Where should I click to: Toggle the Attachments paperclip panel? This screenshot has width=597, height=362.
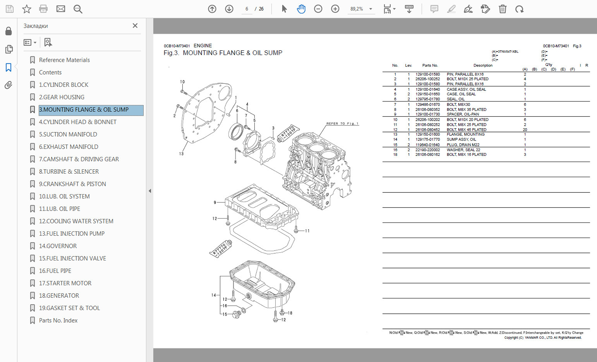point(9,85)
